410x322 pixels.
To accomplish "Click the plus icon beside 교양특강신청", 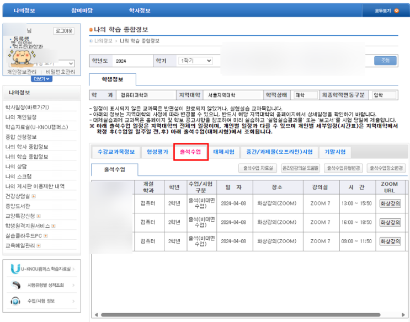I will (x=39, y=216).
